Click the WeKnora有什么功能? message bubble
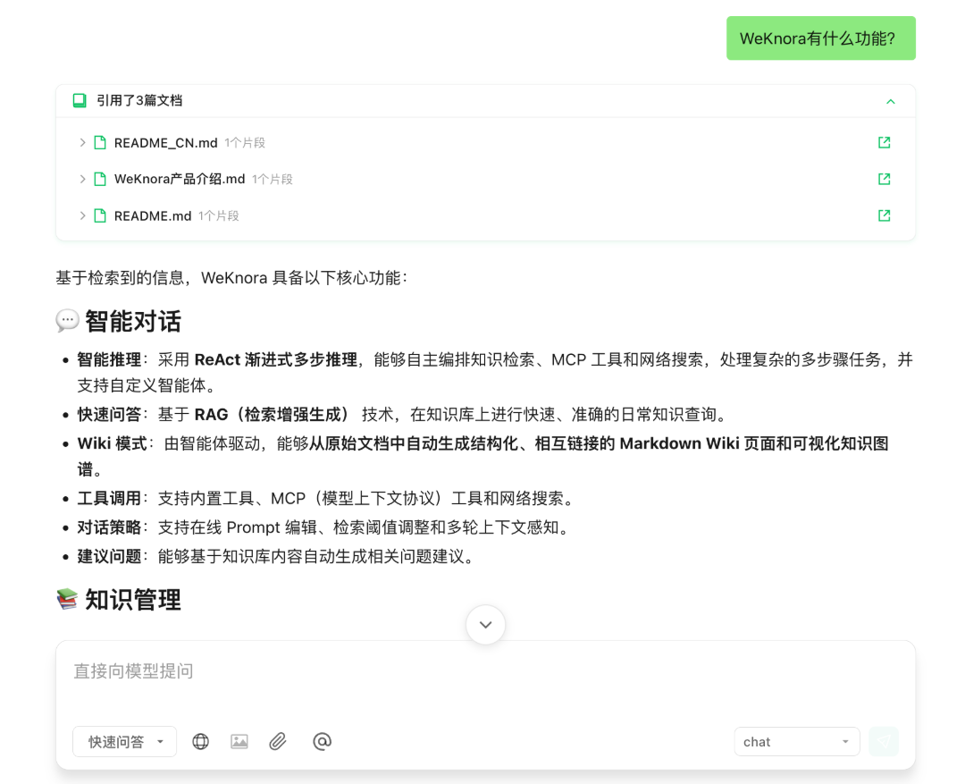The width and height of the screenshot is (965, 784). pyautogui.click(x=821, y=38)
